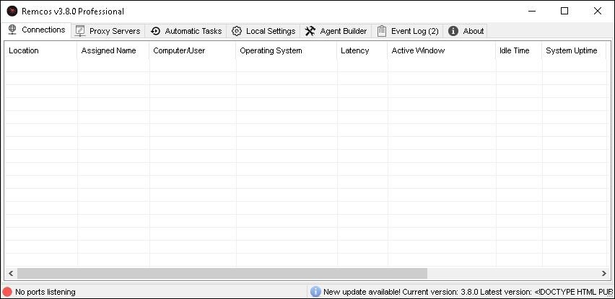Click the blue update info icon
This screenshot has height=299, width=615.
(315, 292)
